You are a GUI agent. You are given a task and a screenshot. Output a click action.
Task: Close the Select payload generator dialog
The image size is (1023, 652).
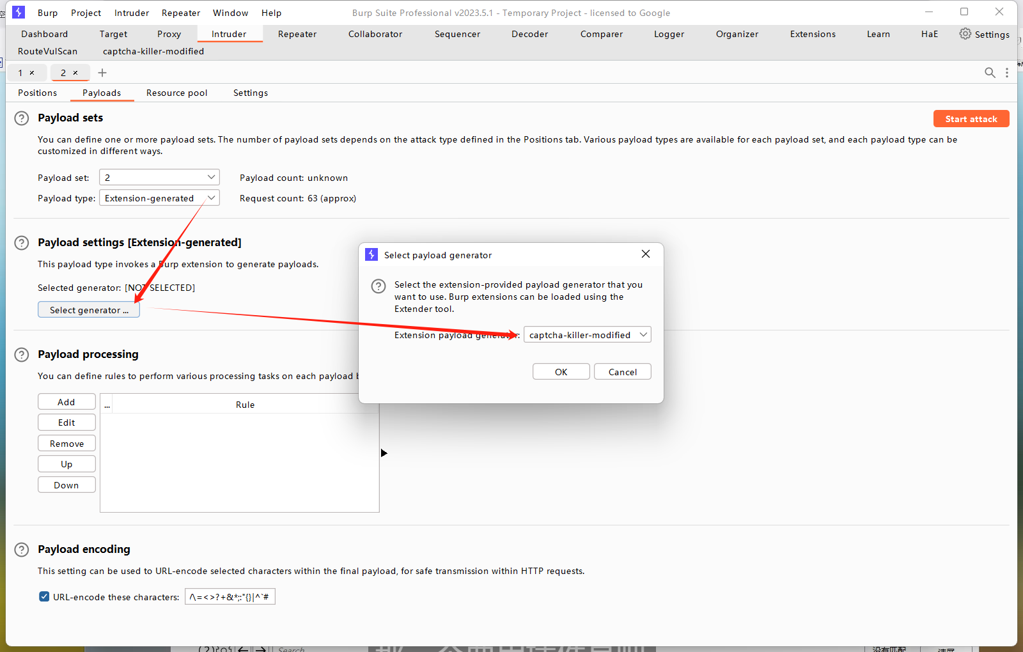646,254
